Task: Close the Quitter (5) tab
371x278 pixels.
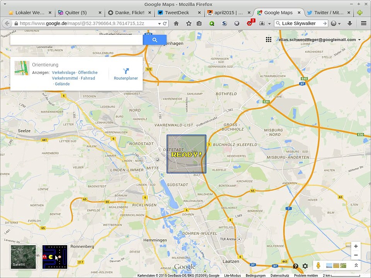Action: click(x=100, y=13)
